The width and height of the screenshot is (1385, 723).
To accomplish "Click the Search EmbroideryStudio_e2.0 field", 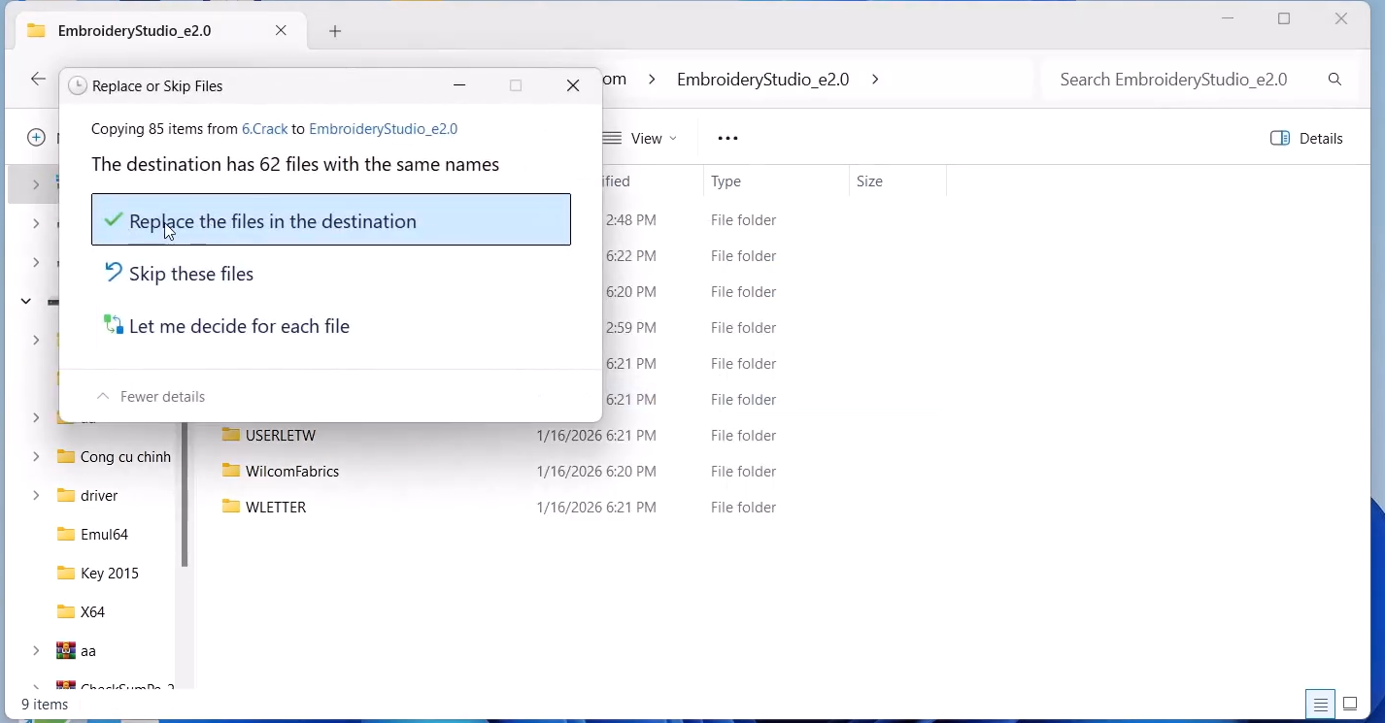I will [x=1173, y=80].
